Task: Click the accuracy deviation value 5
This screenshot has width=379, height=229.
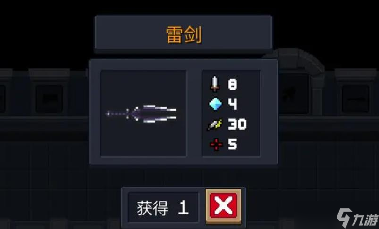Action: pyautogui.click(x=233, y=144)
